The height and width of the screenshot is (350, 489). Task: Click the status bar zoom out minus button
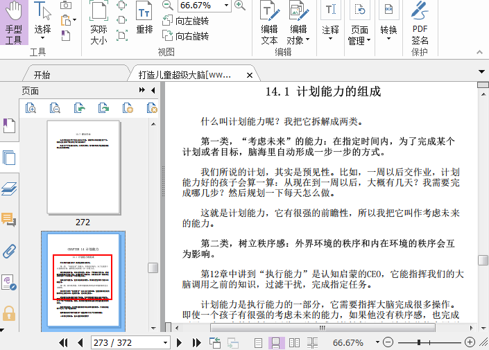(388, 342)
